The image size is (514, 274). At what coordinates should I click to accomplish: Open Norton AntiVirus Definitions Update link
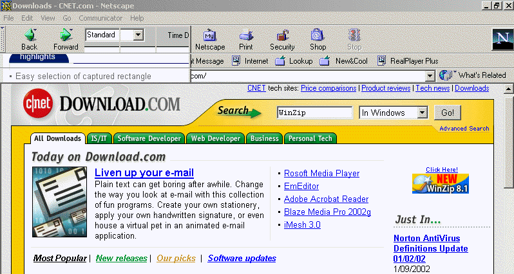click(x=431, y=248)
